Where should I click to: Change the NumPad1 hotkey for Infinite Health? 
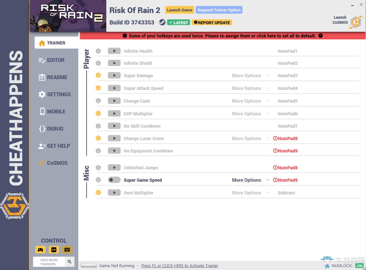[287, 51]
